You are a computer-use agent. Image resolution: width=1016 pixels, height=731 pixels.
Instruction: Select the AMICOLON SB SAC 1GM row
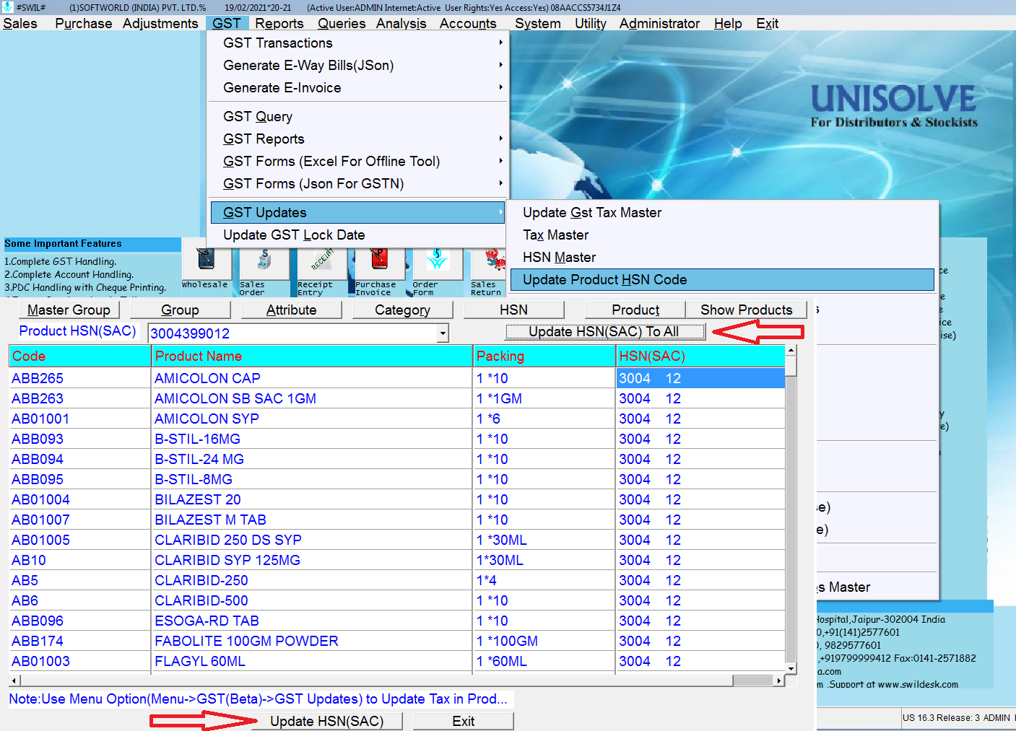[x=312, y=398]
